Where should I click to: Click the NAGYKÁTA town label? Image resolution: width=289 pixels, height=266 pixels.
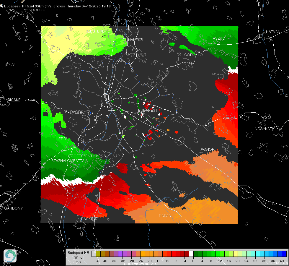coord(264,129)
